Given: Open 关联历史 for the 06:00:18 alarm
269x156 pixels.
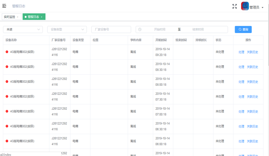Looking at the screenshot, I should [252, 141].
